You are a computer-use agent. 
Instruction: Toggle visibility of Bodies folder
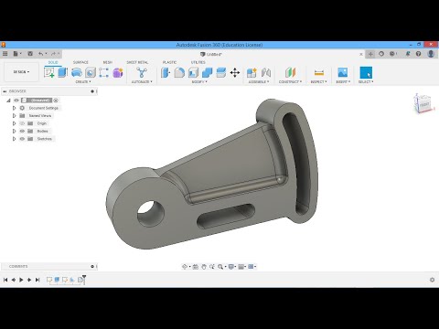pos(22,131)
